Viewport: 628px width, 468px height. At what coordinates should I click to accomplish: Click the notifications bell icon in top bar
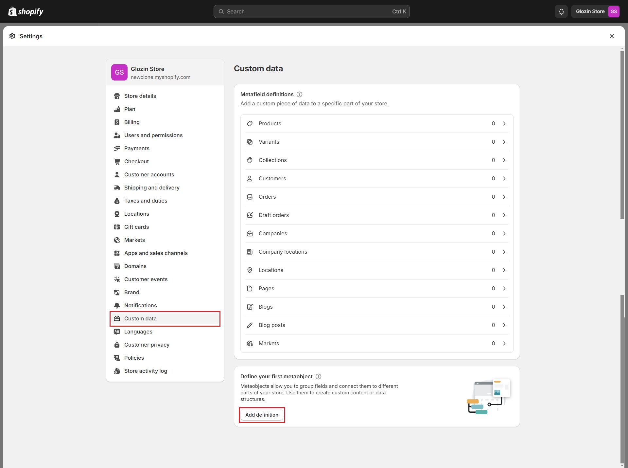pyautogui.click(x=561, y=11)
